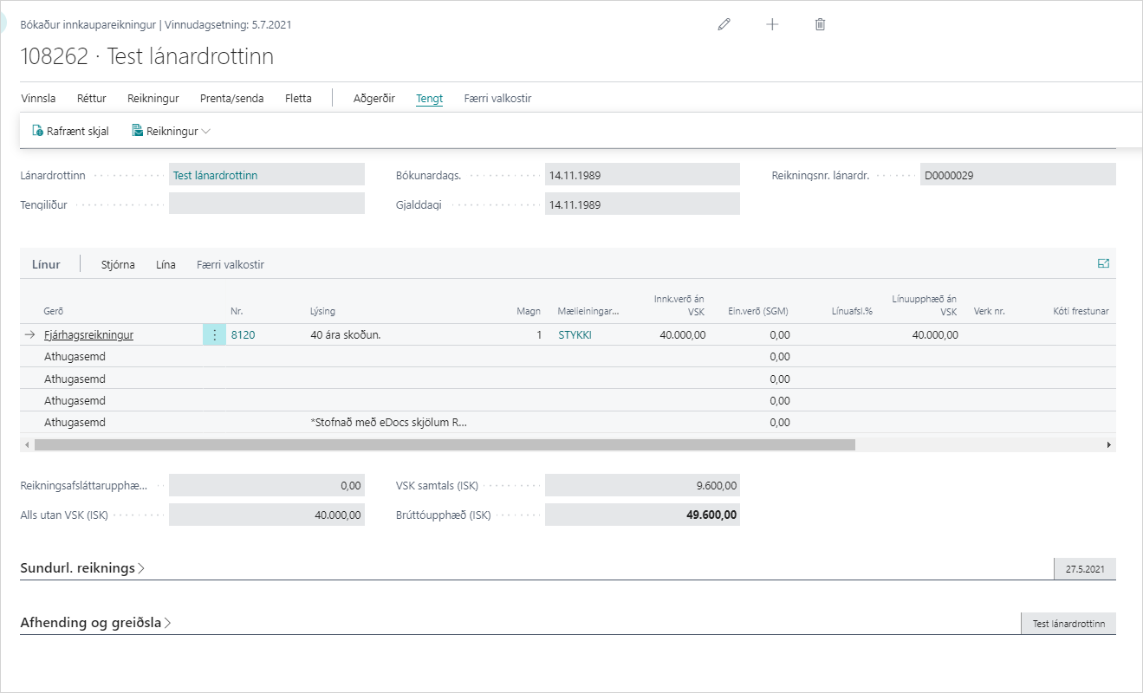Click the Verk nr. column header
Viewport: 1143px width, 693px height.
point(989,311)
